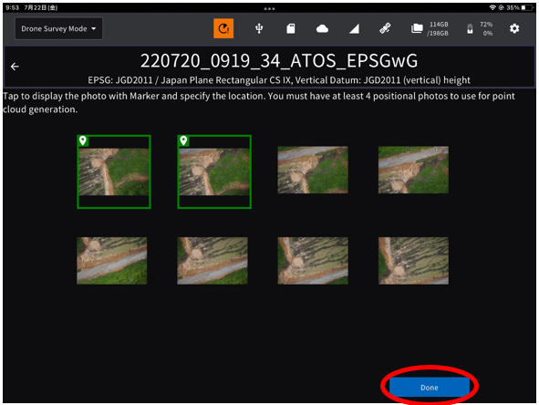The width and height of the screenshot is (539, 405).
Task: Open the satellite GNSS status icon
Action: [x=385, y=28]
